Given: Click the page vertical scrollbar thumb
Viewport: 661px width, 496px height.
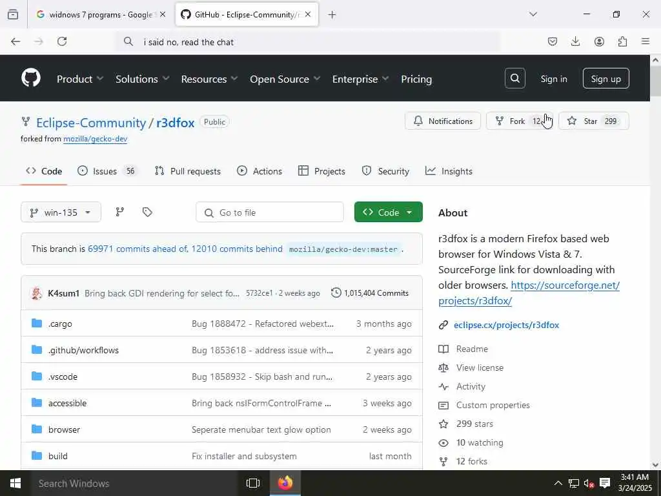Looking at the screenshot, I should click(656, 81).
